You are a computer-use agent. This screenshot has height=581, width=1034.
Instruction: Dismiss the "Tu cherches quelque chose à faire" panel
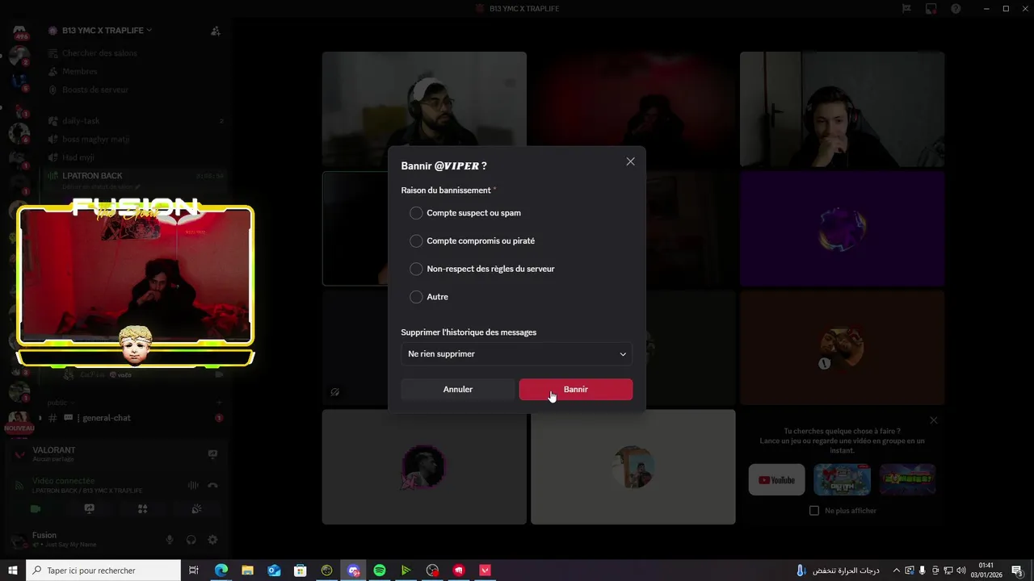pos(934,420)
